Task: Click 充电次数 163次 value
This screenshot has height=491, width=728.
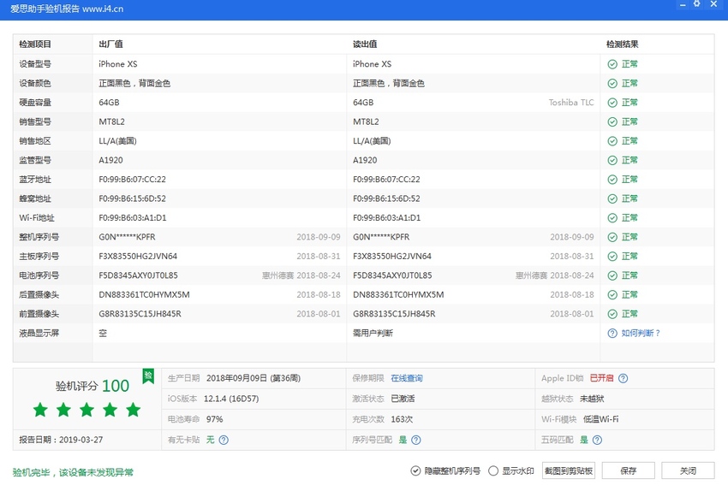Action: click(x=402, y=420)
